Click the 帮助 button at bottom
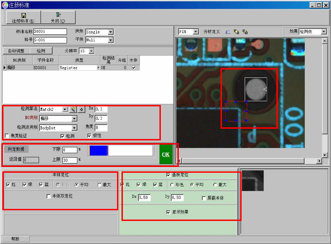 16,239
